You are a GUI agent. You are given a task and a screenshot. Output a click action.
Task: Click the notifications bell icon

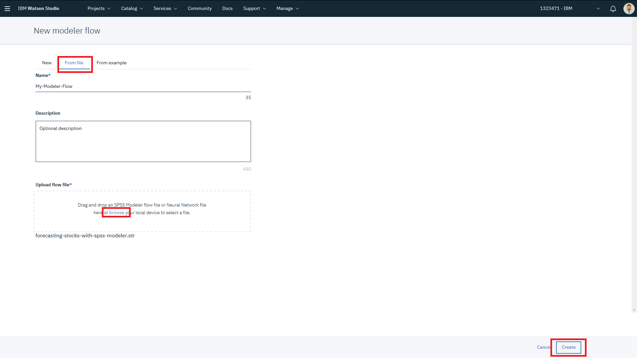click(613, 9)
